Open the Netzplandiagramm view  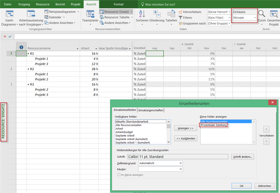pyautogui.click(x=62, y=12)
